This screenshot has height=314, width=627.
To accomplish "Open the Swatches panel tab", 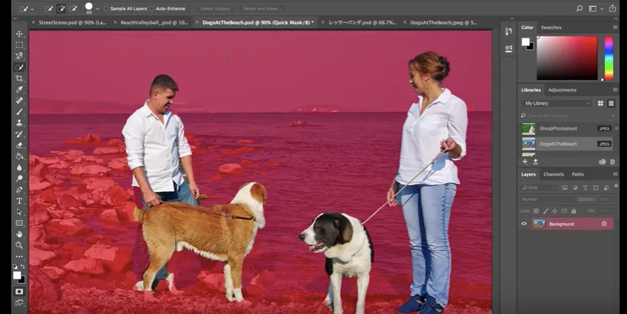I will pos(551,27).
